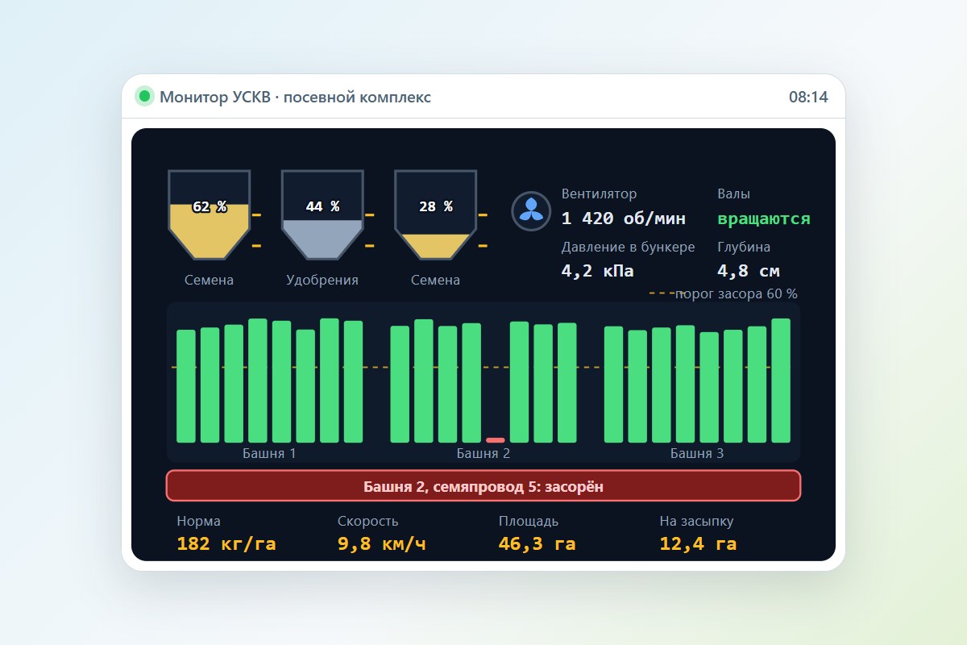Select the 28 % seed hopper icon
Screen dimensions: 967x645
click(435, 214)
